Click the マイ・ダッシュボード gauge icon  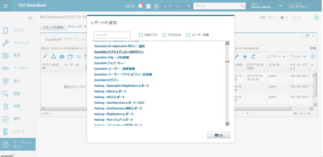(x=5, y=144)
